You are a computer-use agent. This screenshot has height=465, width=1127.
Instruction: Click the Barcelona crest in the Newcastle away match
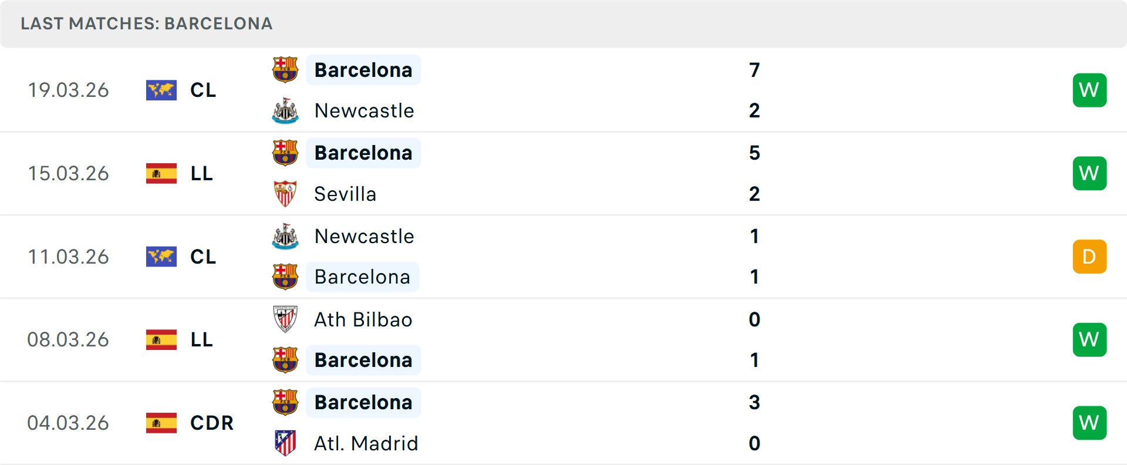tap(285, 277)
